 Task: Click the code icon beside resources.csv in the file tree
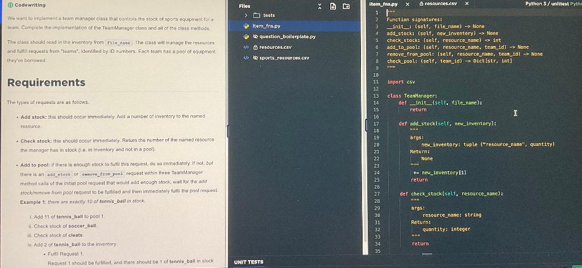(x=246, y=48)
